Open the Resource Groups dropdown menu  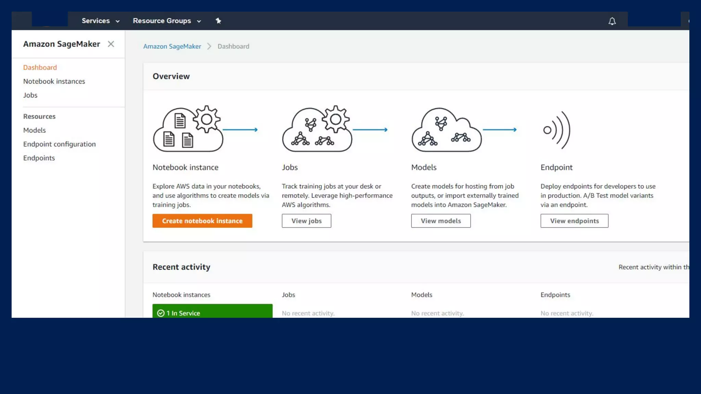[x=167, y=21]
